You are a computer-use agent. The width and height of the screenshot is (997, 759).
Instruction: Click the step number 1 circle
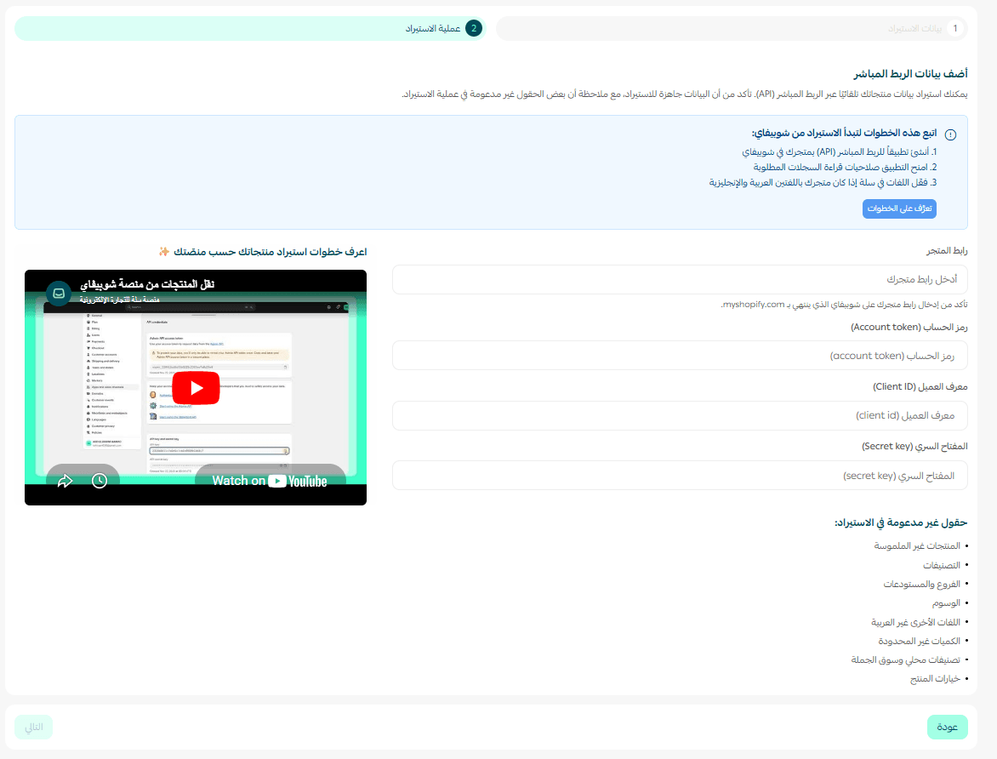[955, 29]
